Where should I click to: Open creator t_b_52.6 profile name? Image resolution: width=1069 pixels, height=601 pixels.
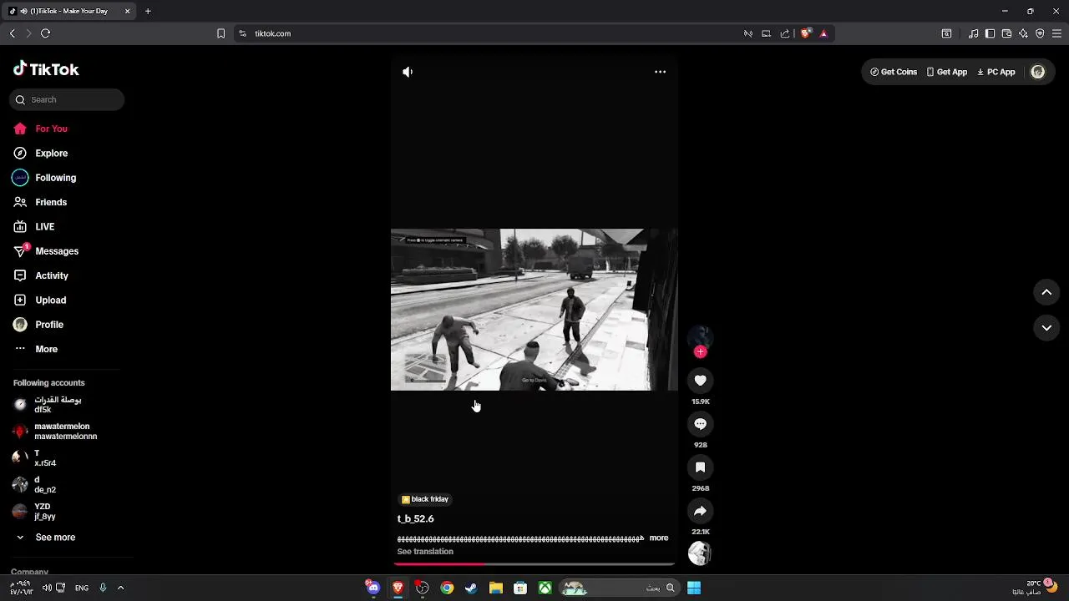pos(416,519)
